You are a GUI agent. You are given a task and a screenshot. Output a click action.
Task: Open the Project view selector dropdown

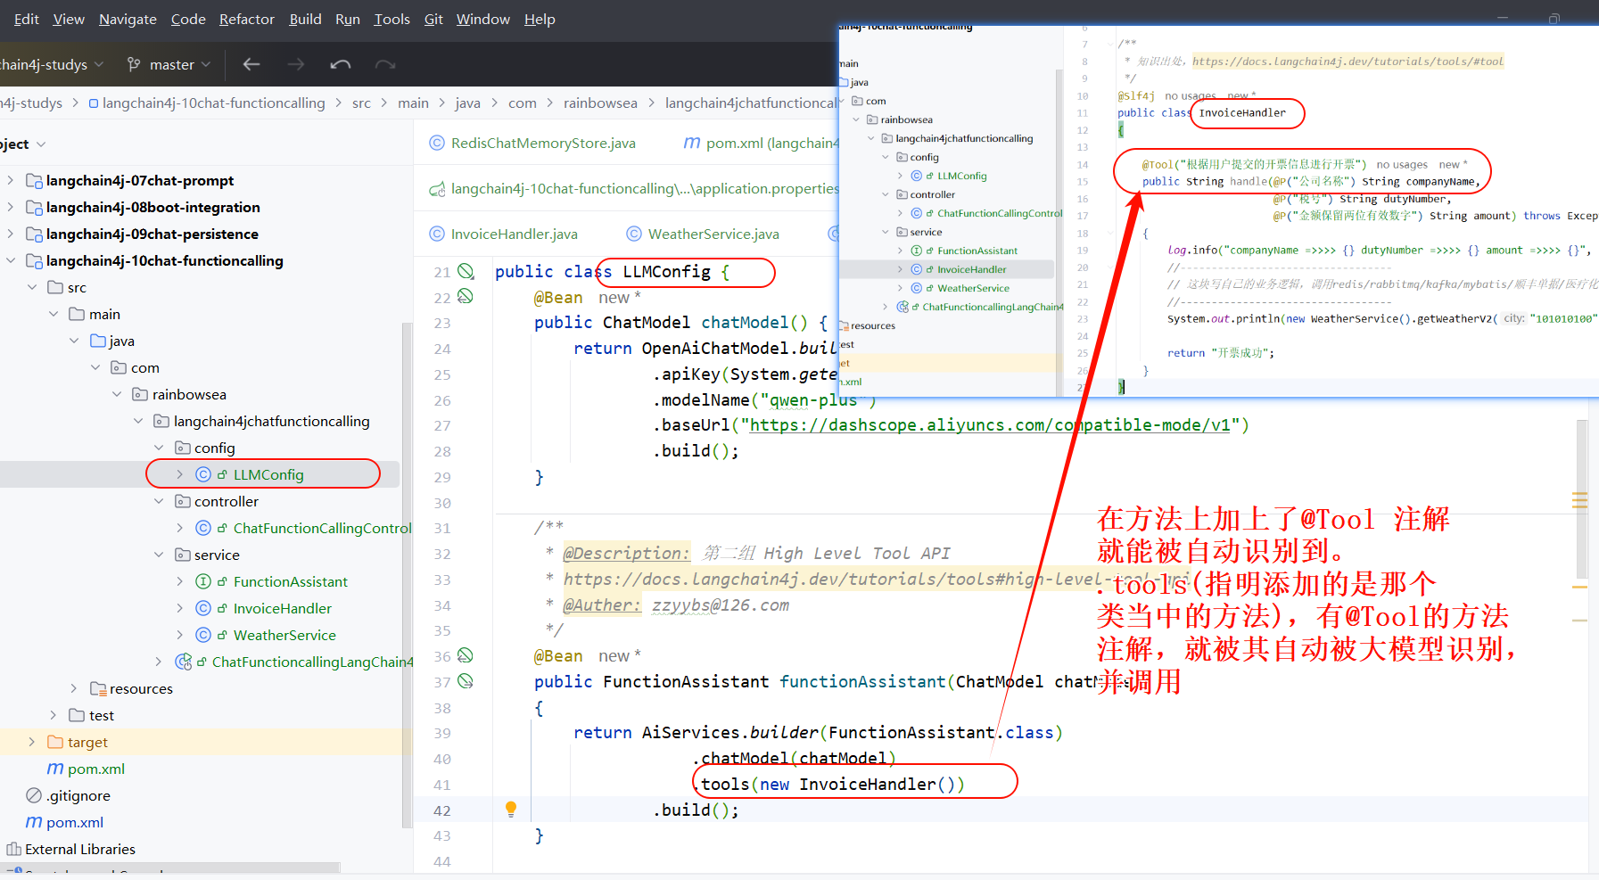[x=21, y=144]
